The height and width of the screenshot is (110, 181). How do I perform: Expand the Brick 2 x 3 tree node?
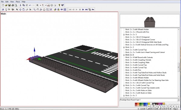[x=124, y=47]
